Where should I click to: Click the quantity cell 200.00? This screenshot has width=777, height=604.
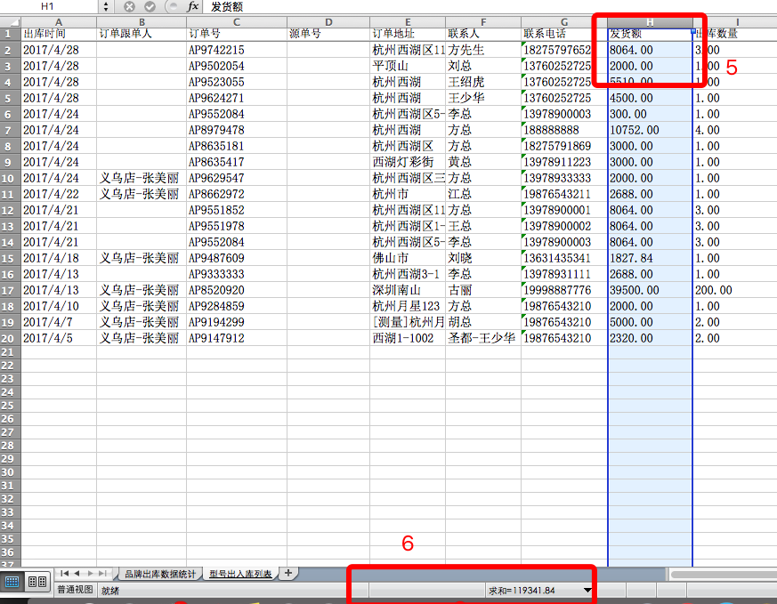pos(735,290)
